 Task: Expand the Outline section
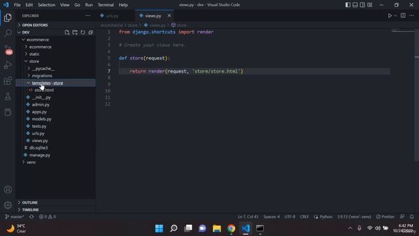click(x=56, y=203)
